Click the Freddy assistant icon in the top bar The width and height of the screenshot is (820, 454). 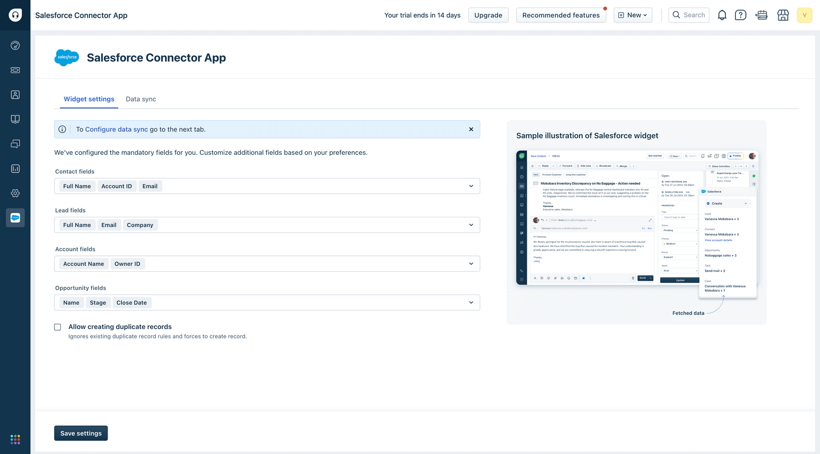point(762,15)
